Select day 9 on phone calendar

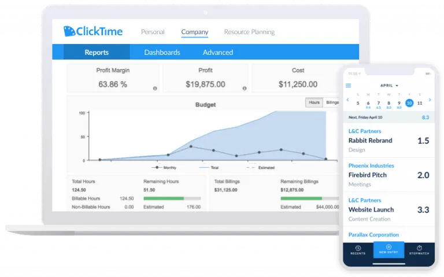click(x=399, y=104)
